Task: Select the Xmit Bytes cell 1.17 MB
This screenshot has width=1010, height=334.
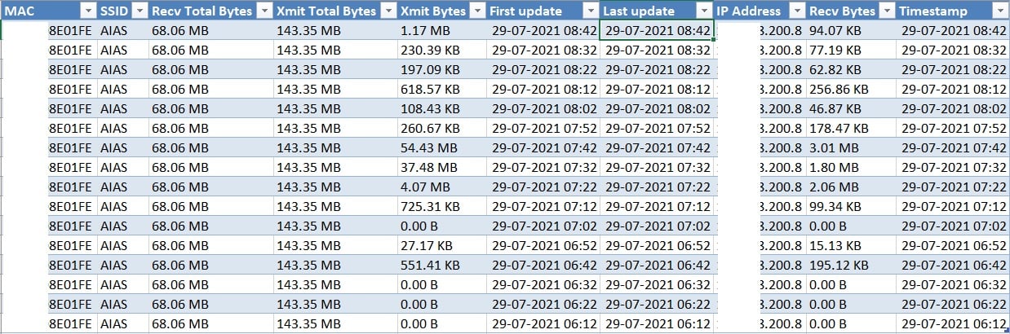Action: pyautogui.click(x=442, y=30)
